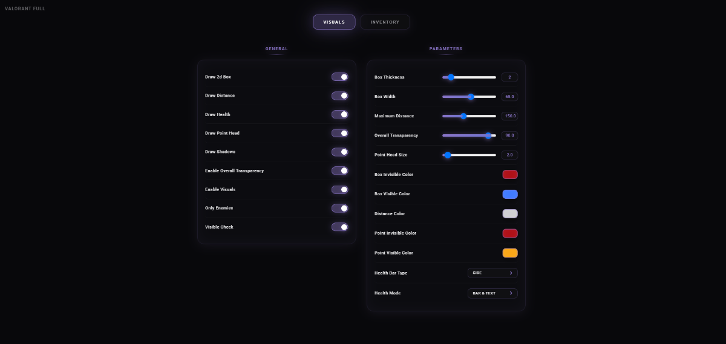Toggle Draw 2d Box switch
This screenshot has width=726, height=344.
(x=339, y=77)
